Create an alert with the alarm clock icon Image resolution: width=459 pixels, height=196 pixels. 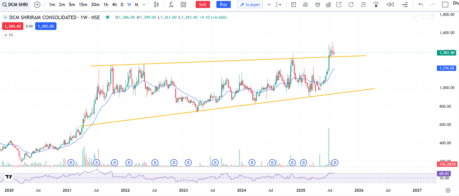[x=294, y=5]
